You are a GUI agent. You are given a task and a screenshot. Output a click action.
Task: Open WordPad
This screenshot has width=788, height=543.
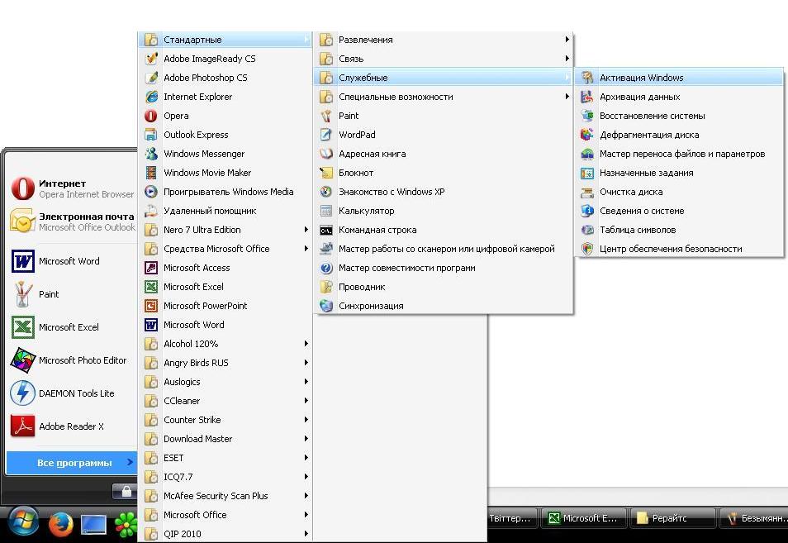(x=444, y=135)
